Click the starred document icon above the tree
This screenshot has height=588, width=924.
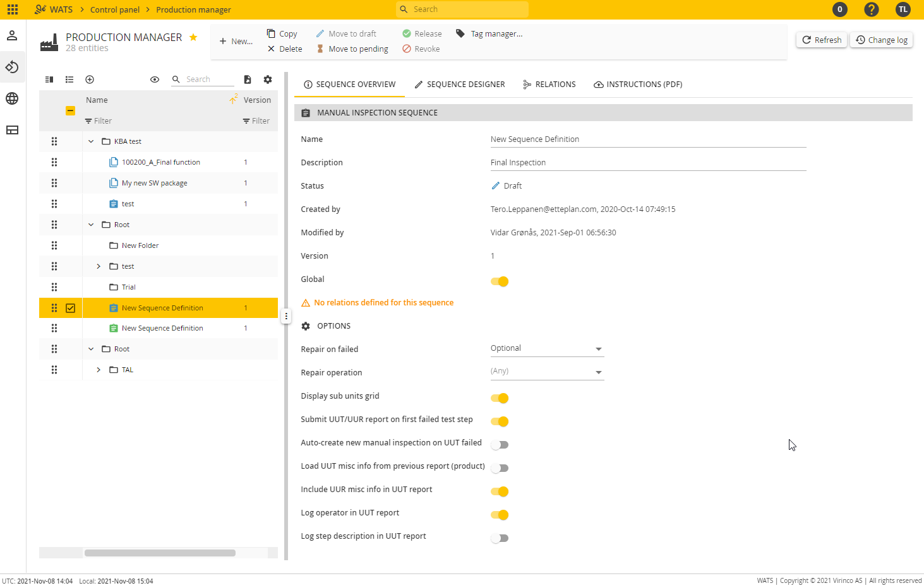[x=248, y=79]
